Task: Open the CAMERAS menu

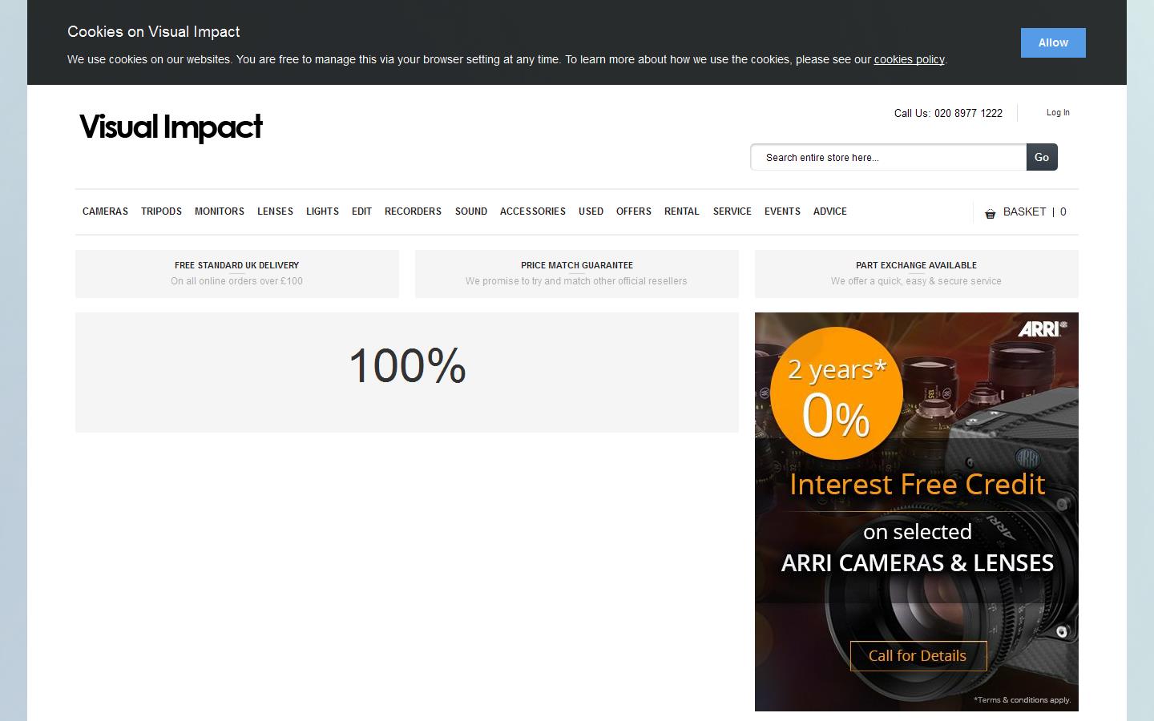Action: point(104,211)
